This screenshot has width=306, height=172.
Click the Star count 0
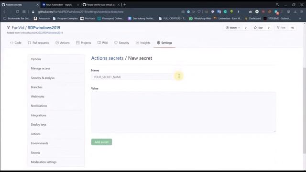coord(269,28)
